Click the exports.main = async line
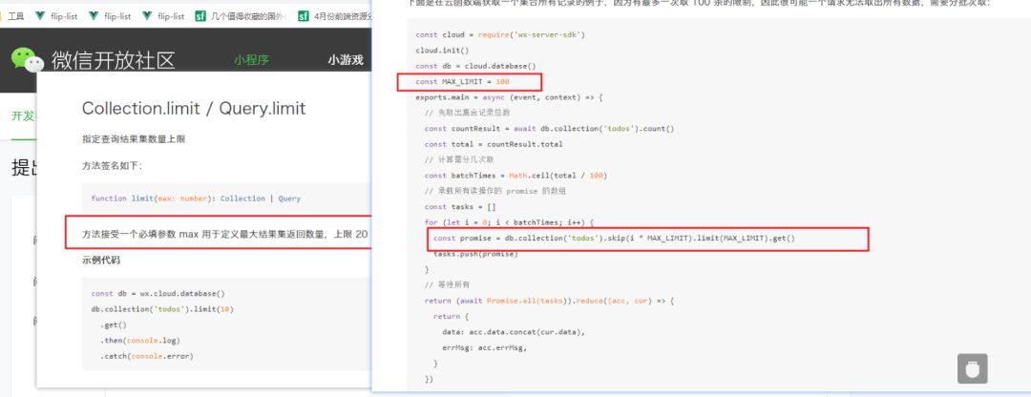 [x=509, y=97]
